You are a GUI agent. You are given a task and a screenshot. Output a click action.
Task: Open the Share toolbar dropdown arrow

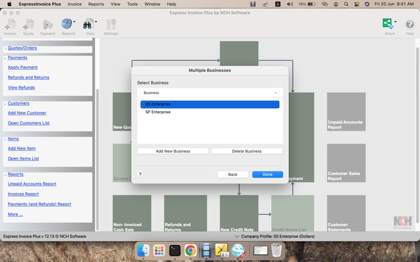pos(395,21)
